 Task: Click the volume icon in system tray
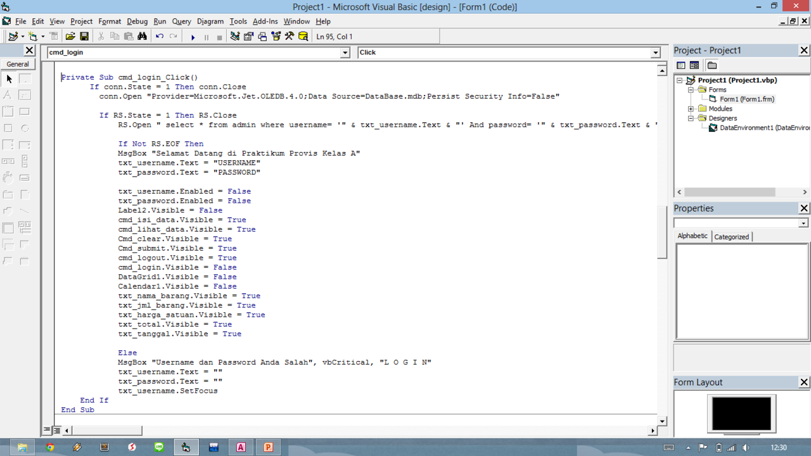pyautogui.click(x=746, y=448)
